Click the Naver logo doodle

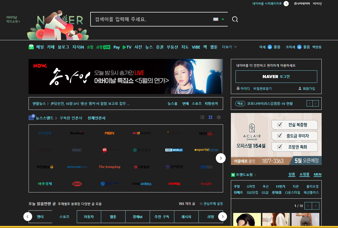pos(58,25)
